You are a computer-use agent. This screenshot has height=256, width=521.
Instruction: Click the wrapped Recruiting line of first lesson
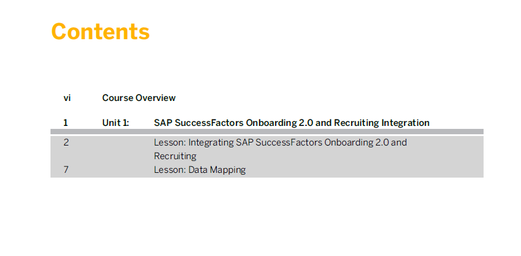pos(175,156)
